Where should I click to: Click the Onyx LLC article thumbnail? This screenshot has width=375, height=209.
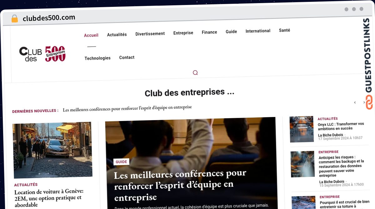pyautogui.click(x=302, y=129)
